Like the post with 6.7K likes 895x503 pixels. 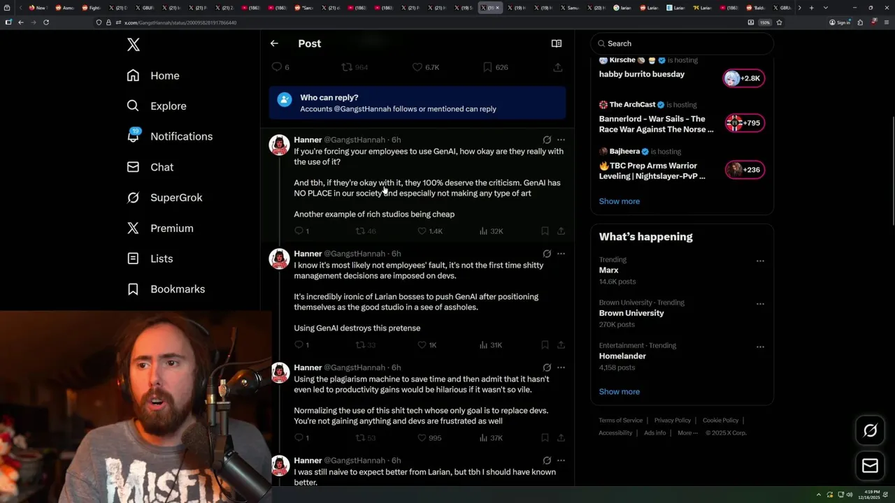click(426, 67)
